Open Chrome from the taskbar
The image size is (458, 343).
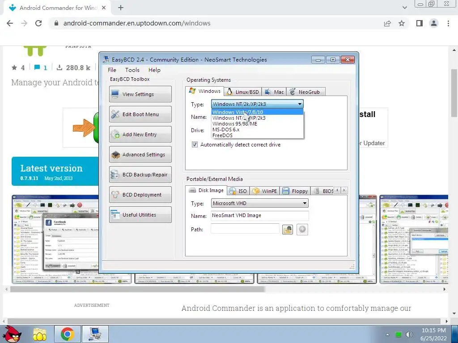(67, 334)
